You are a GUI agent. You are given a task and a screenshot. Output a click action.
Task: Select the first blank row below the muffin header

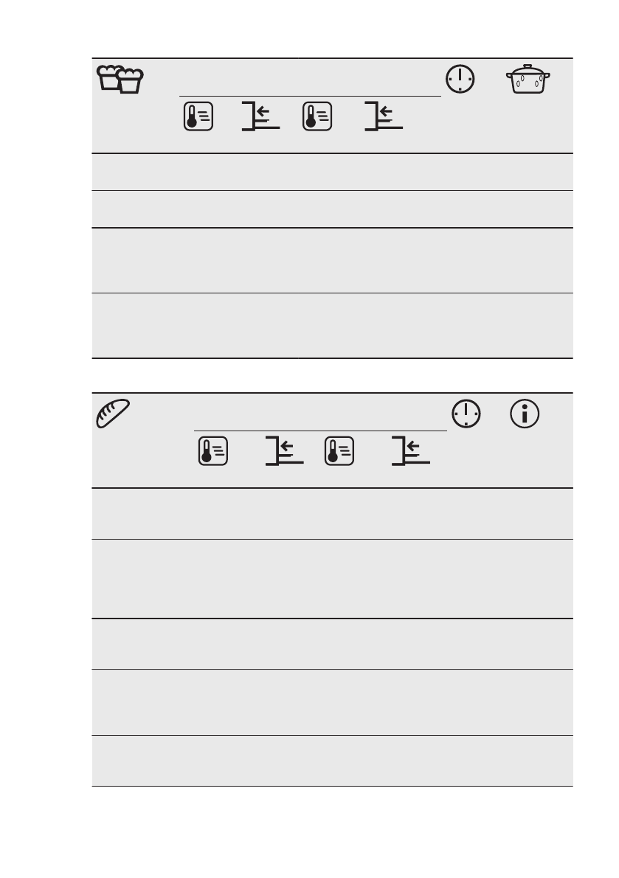point(332,172)
